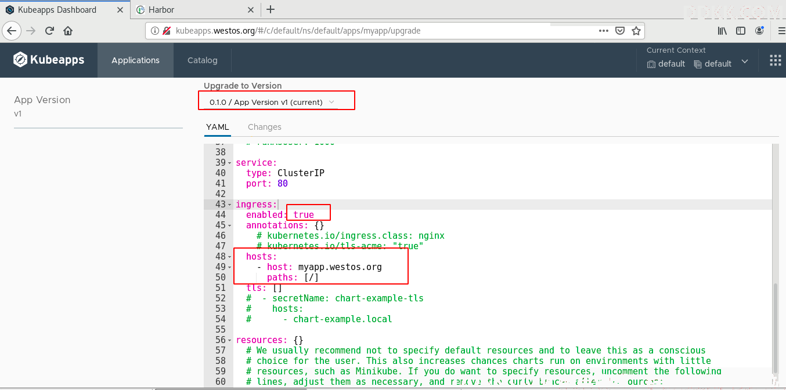Screen dimensions: 786x390
Task: Click the 'paths: [/]' line
Action: click(293, 278)
